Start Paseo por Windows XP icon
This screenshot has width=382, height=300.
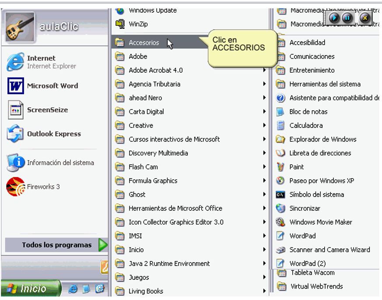click(280, 181)
